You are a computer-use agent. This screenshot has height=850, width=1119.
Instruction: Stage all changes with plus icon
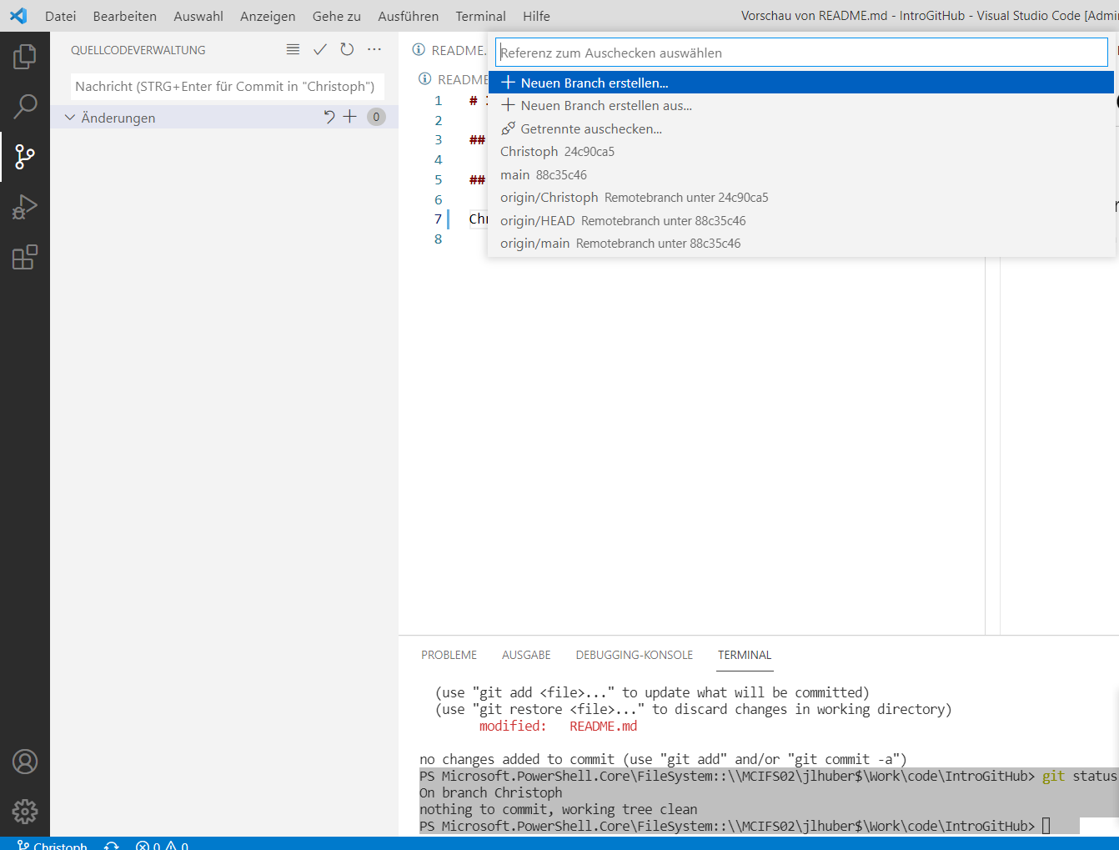tap(350, 117)
